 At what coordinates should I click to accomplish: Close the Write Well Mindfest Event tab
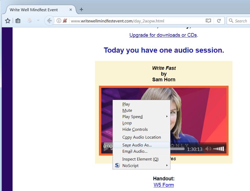(71, 10)
